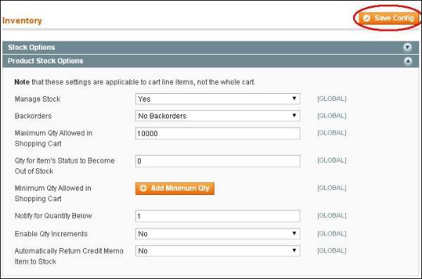The image size is (422, 279).
Task: Toggle the Product Stock Options header
Action: tap(211, 61)
